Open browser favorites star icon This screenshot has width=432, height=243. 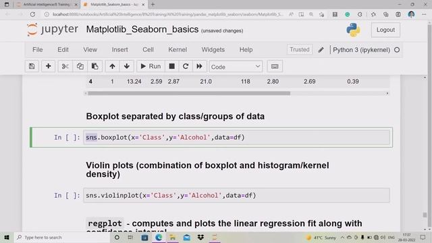373,14
